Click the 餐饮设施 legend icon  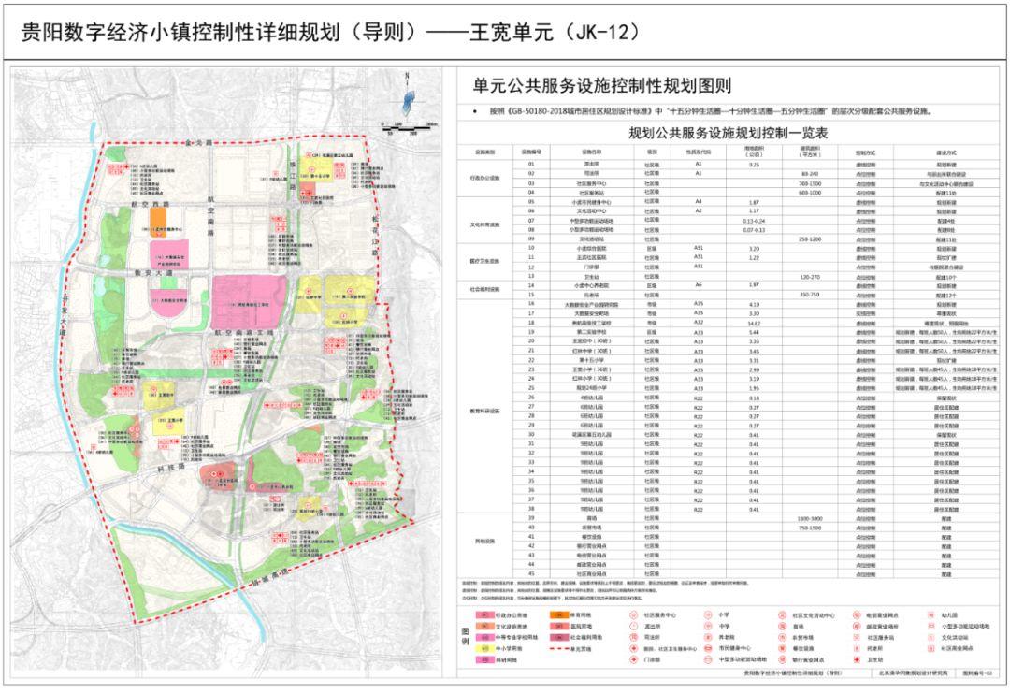[x=782, y=649]
